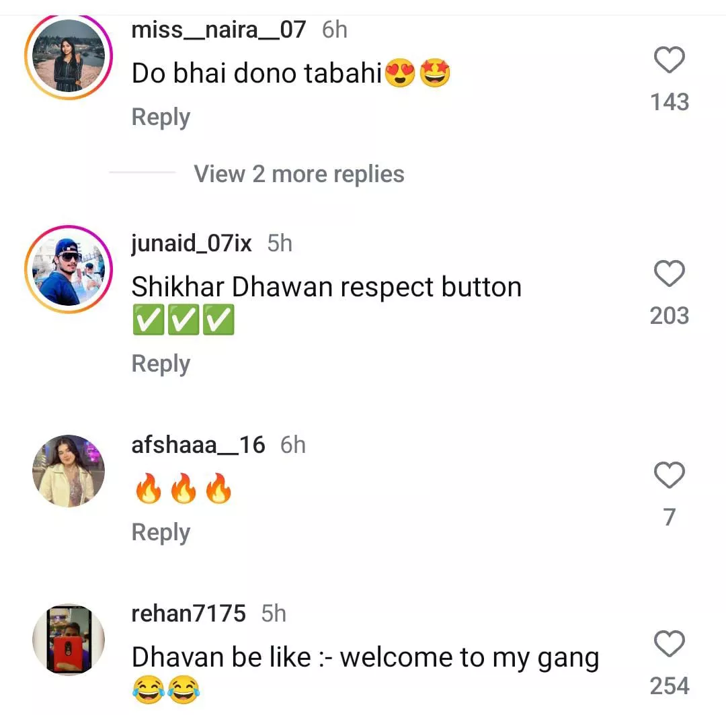Expand View 2 more replies
The height and width of the screenshot is (715, 726).
299,174
